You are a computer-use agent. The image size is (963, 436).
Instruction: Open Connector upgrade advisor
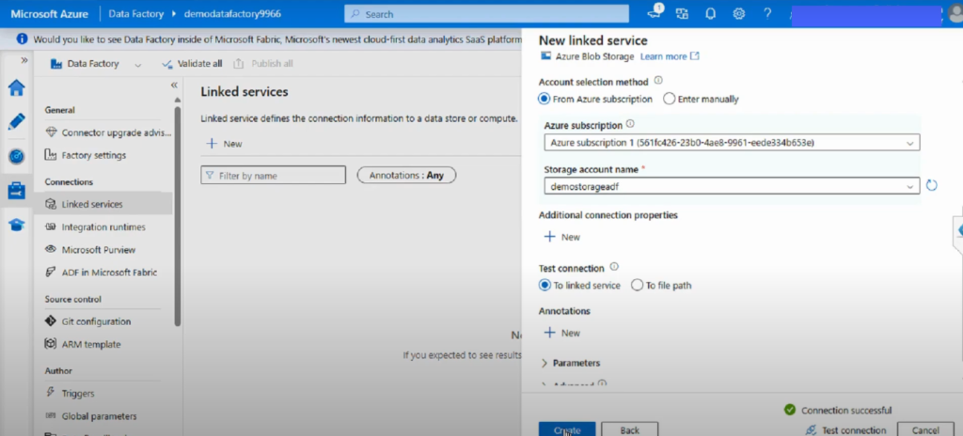coord(109,132)
